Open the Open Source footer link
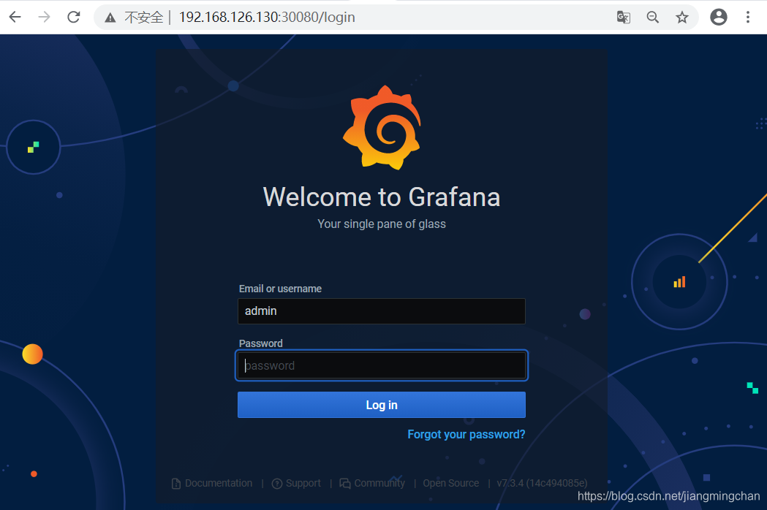Image resolution: width=767 pixels, height=510 pixels. point(451,483)
